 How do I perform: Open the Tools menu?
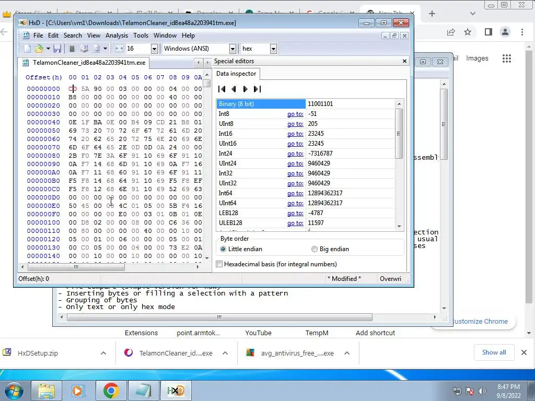click(141, 36)
